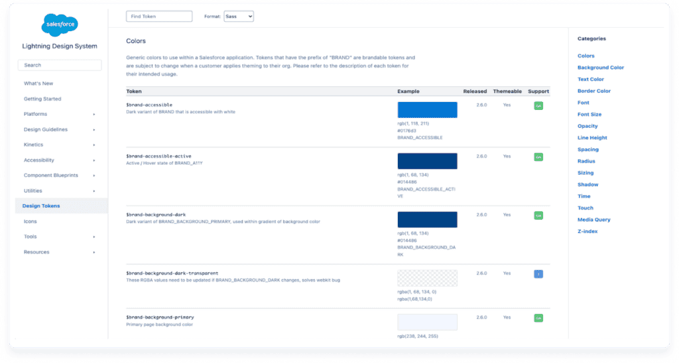Open the Media Query category link
The width and height of the screenshot is (679, 363).
coord(593,219)
